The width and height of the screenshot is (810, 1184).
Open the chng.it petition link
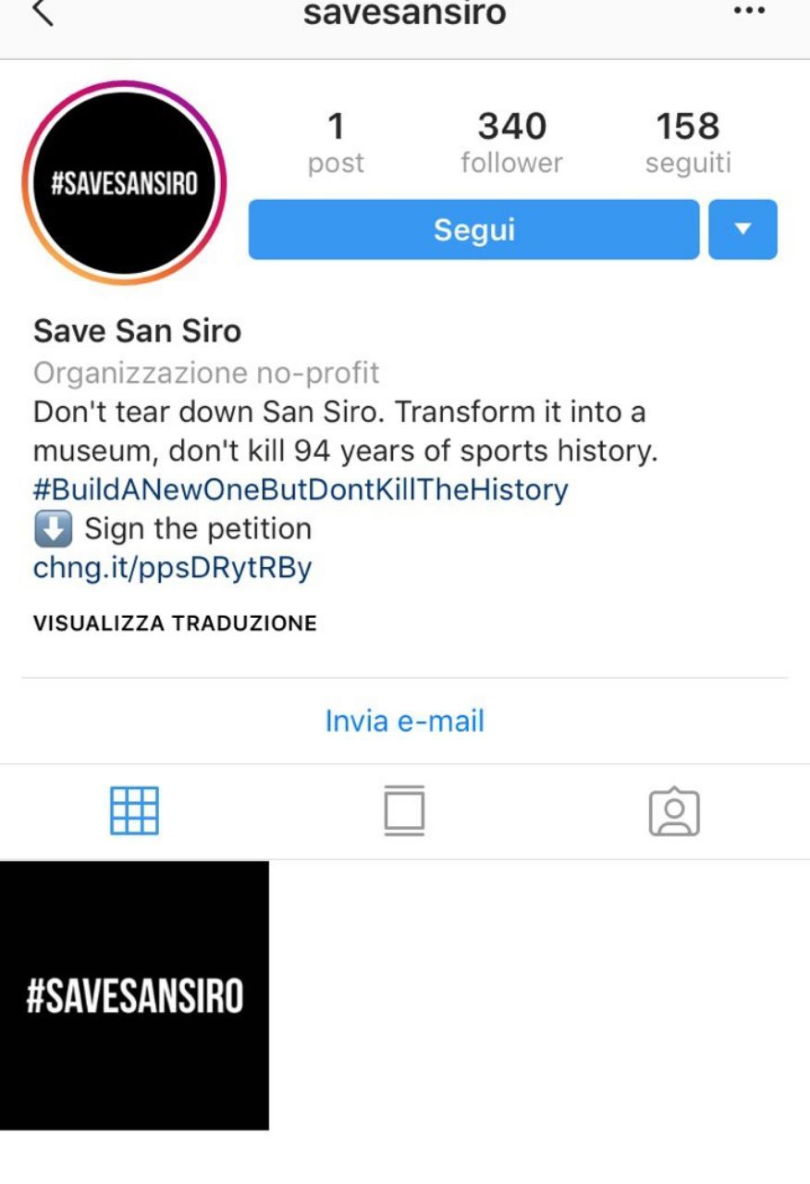point(172,567)
